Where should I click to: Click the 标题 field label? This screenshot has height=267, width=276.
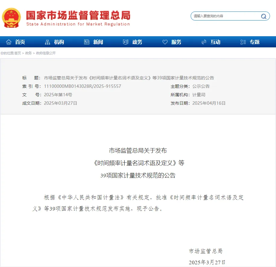[31, 78]
